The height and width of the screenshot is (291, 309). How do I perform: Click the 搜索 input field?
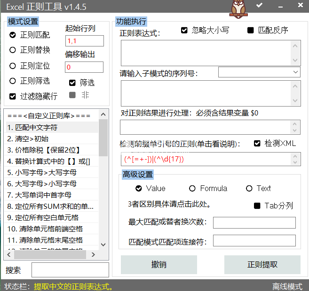click(x=70, y=270)
